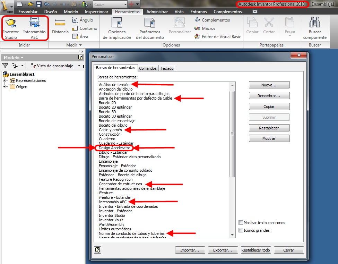Click the Restablecer todo button
This screenshot has height=264, width=338.
coord(255,250)
